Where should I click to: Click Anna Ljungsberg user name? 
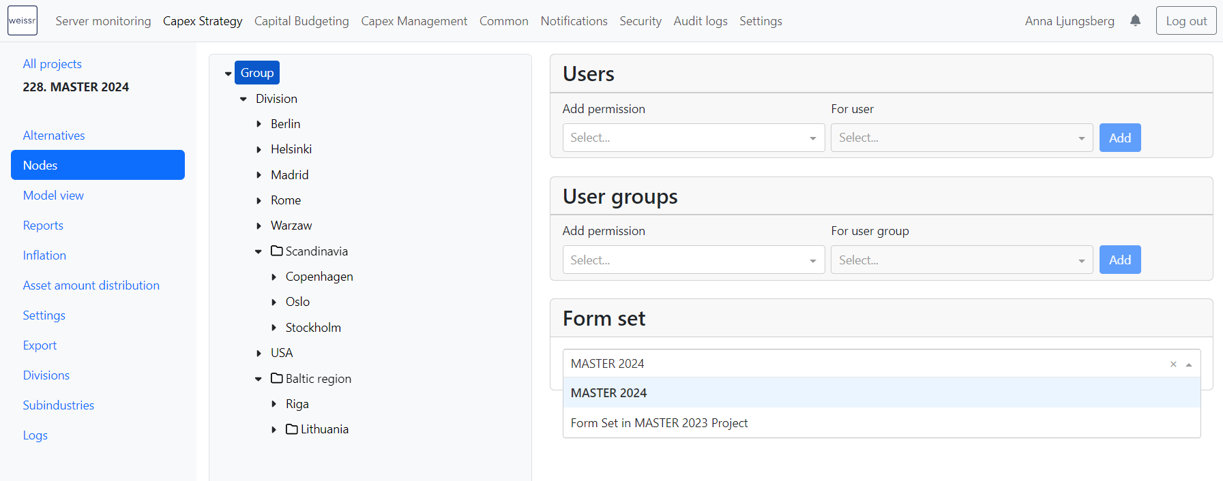[1070, 21]
